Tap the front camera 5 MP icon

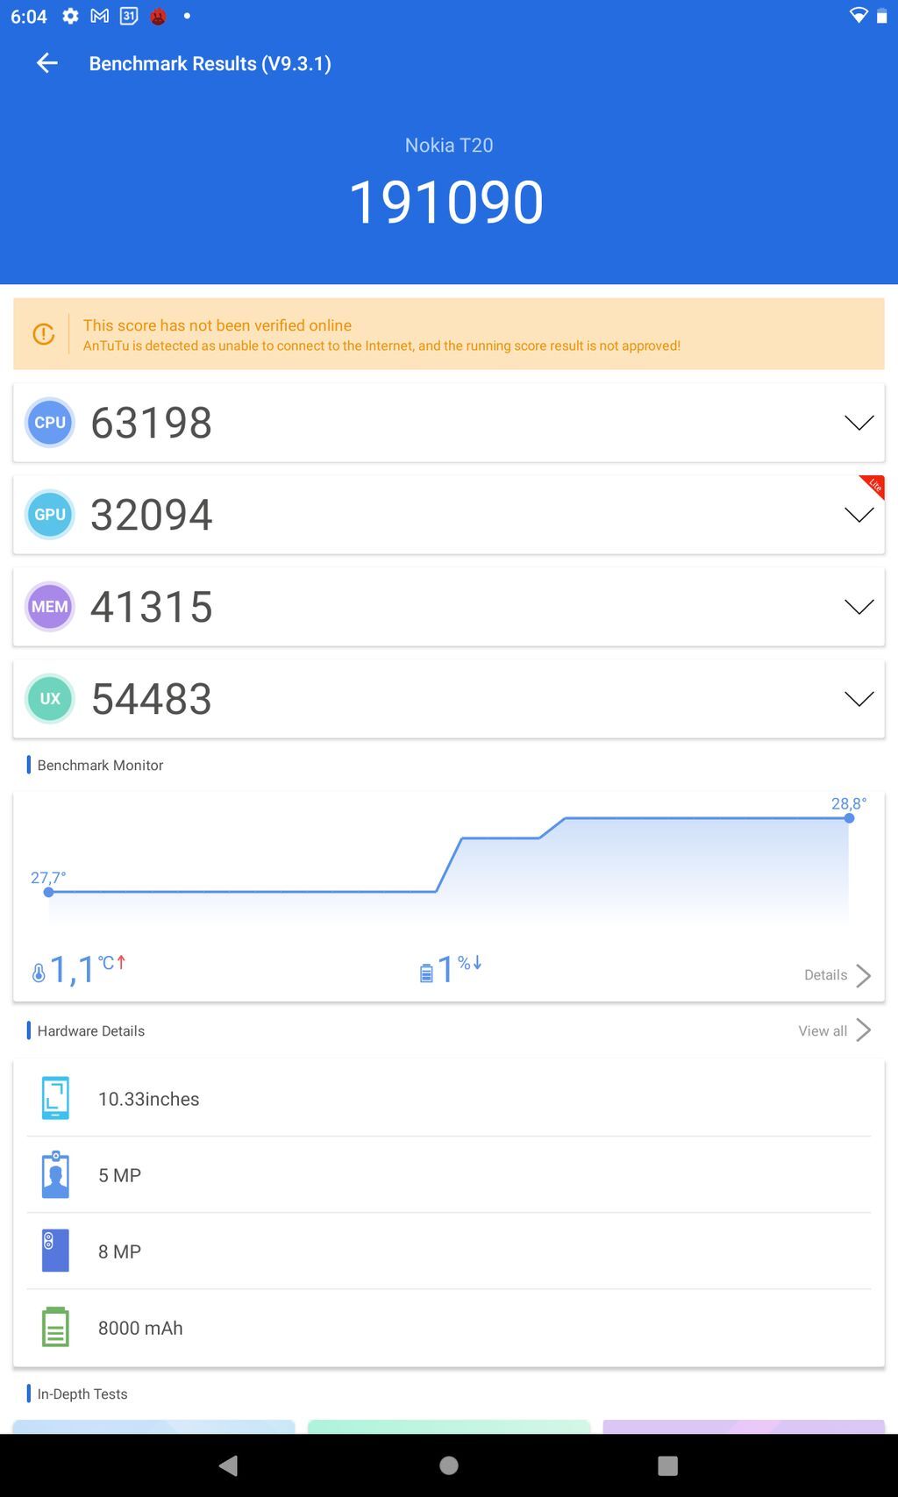[55, 1175]
